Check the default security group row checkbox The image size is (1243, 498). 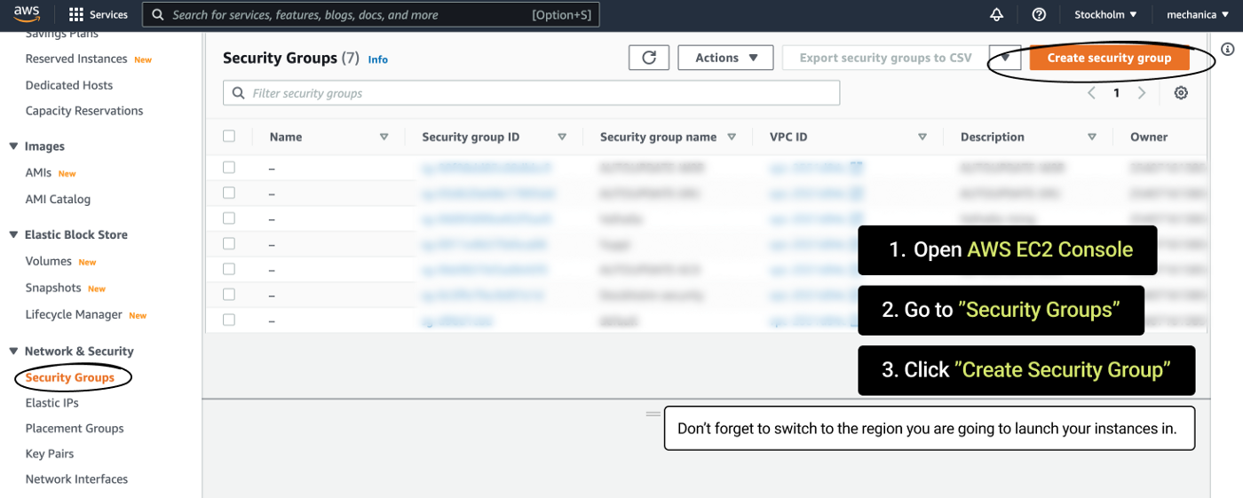(229, 320)
